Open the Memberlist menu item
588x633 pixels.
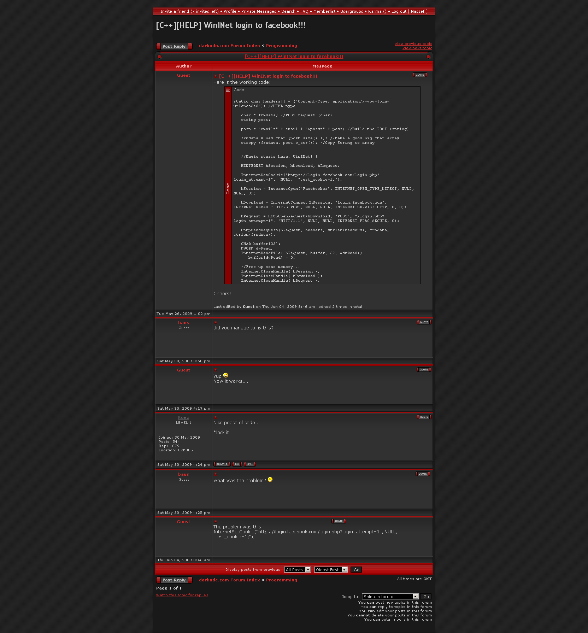click(x=324, y=11)
